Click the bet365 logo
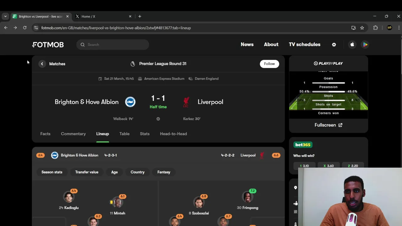Screen dimensions: 402x226 click(303, 145)
